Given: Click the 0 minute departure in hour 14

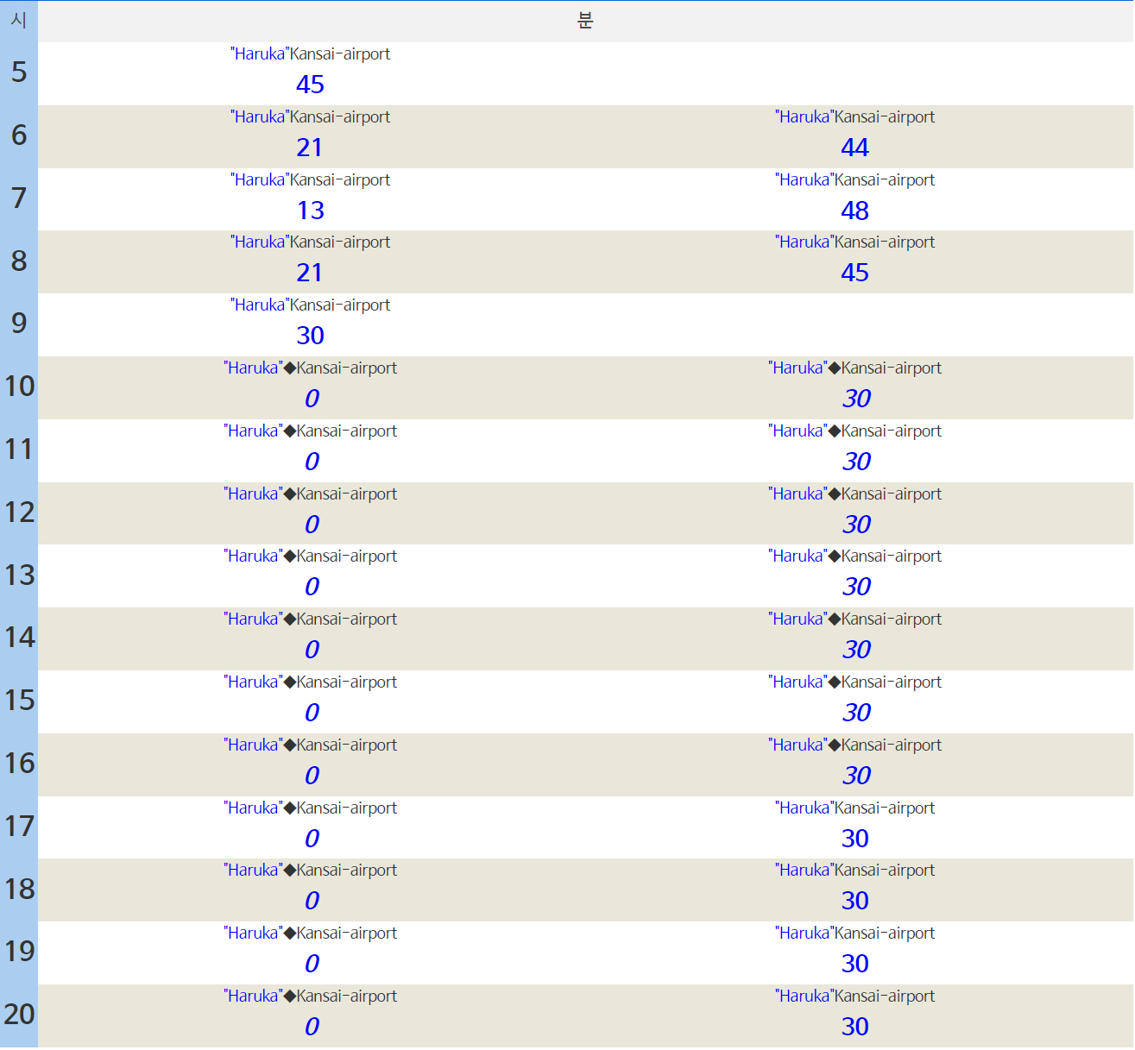Looking at the screenshot, I should coord(312,650).
